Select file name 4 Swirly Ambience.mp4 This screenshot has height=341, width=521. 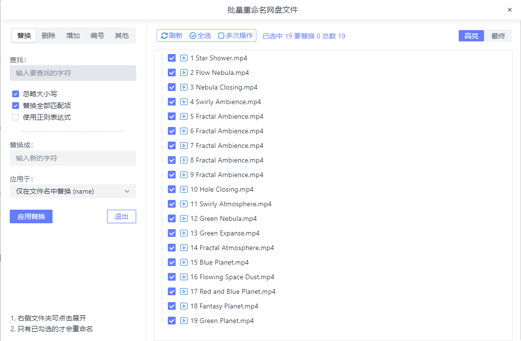pyautogui.click(x=226, y=102)
